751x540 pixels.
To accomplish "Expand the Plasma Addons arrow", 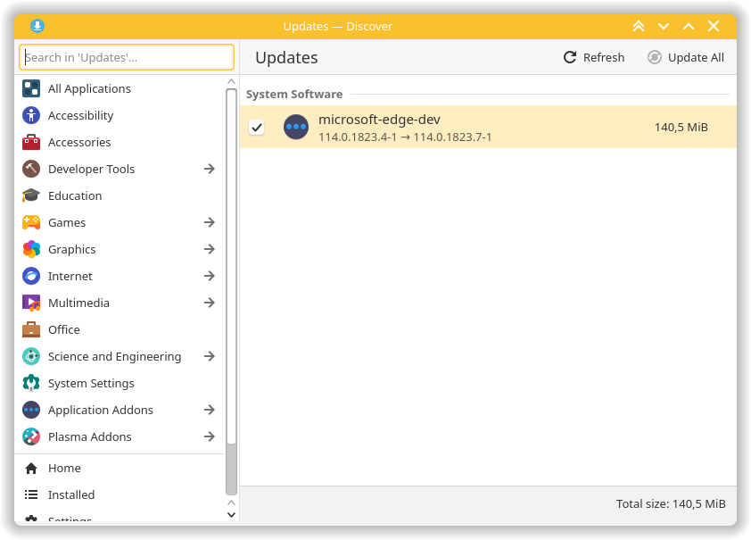I will click(x=209, y=436).
